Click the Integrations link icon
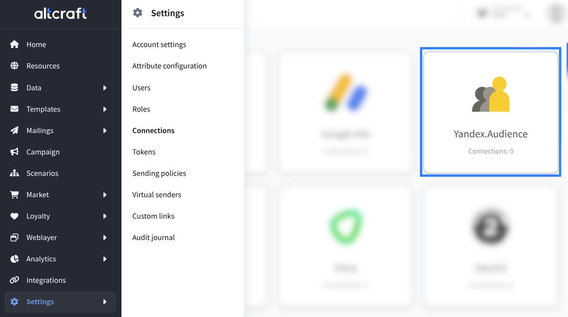Screen dimensions: 568x317 (x=14, y=280)
